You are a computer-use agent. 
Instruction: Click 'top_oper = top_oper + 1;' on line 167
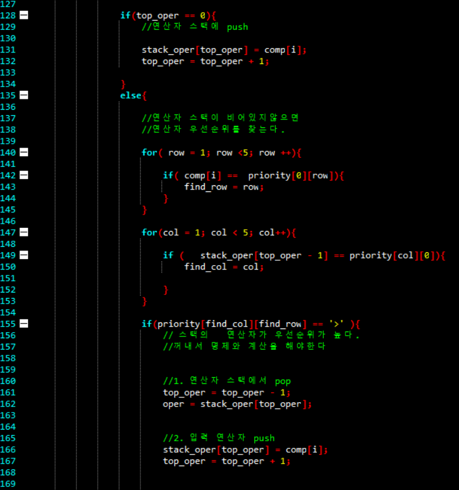pos(227,461)
